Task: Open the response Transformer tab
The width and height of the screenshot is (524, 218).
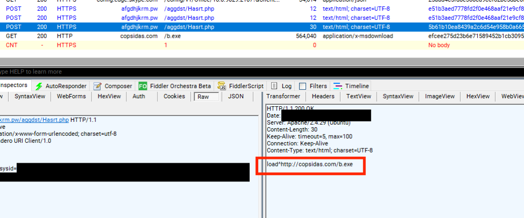Action: [x=284, y=97]
